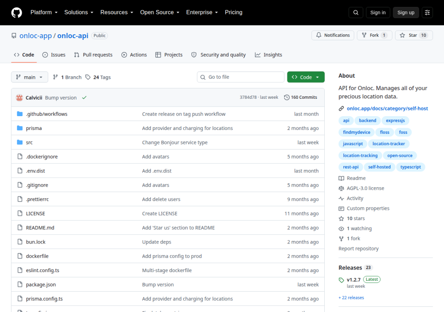
Task: Click the Calvicii avatar image
Action: pos(19,97)
